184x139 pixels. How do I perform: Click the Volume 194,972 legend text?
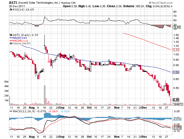[22, 44]
